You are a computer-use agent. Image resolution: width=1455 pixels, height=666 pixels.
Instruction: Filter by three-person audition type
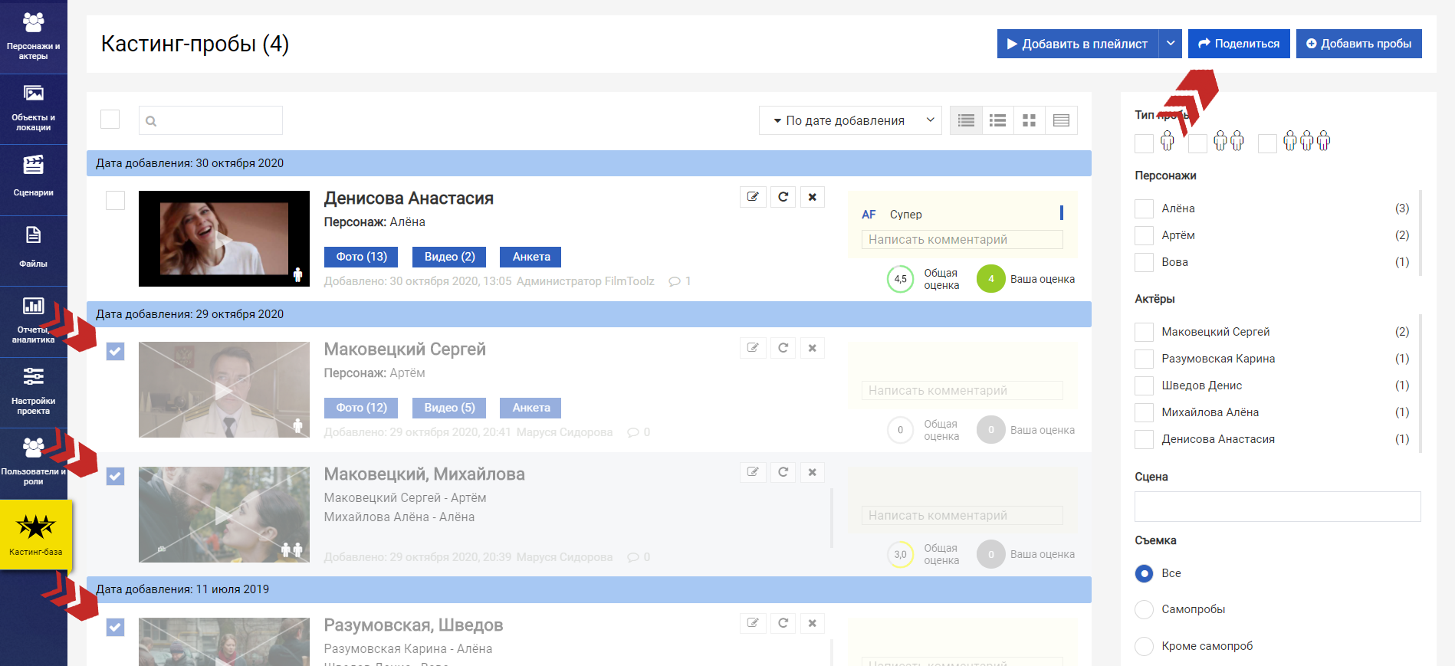(1268, 143)
